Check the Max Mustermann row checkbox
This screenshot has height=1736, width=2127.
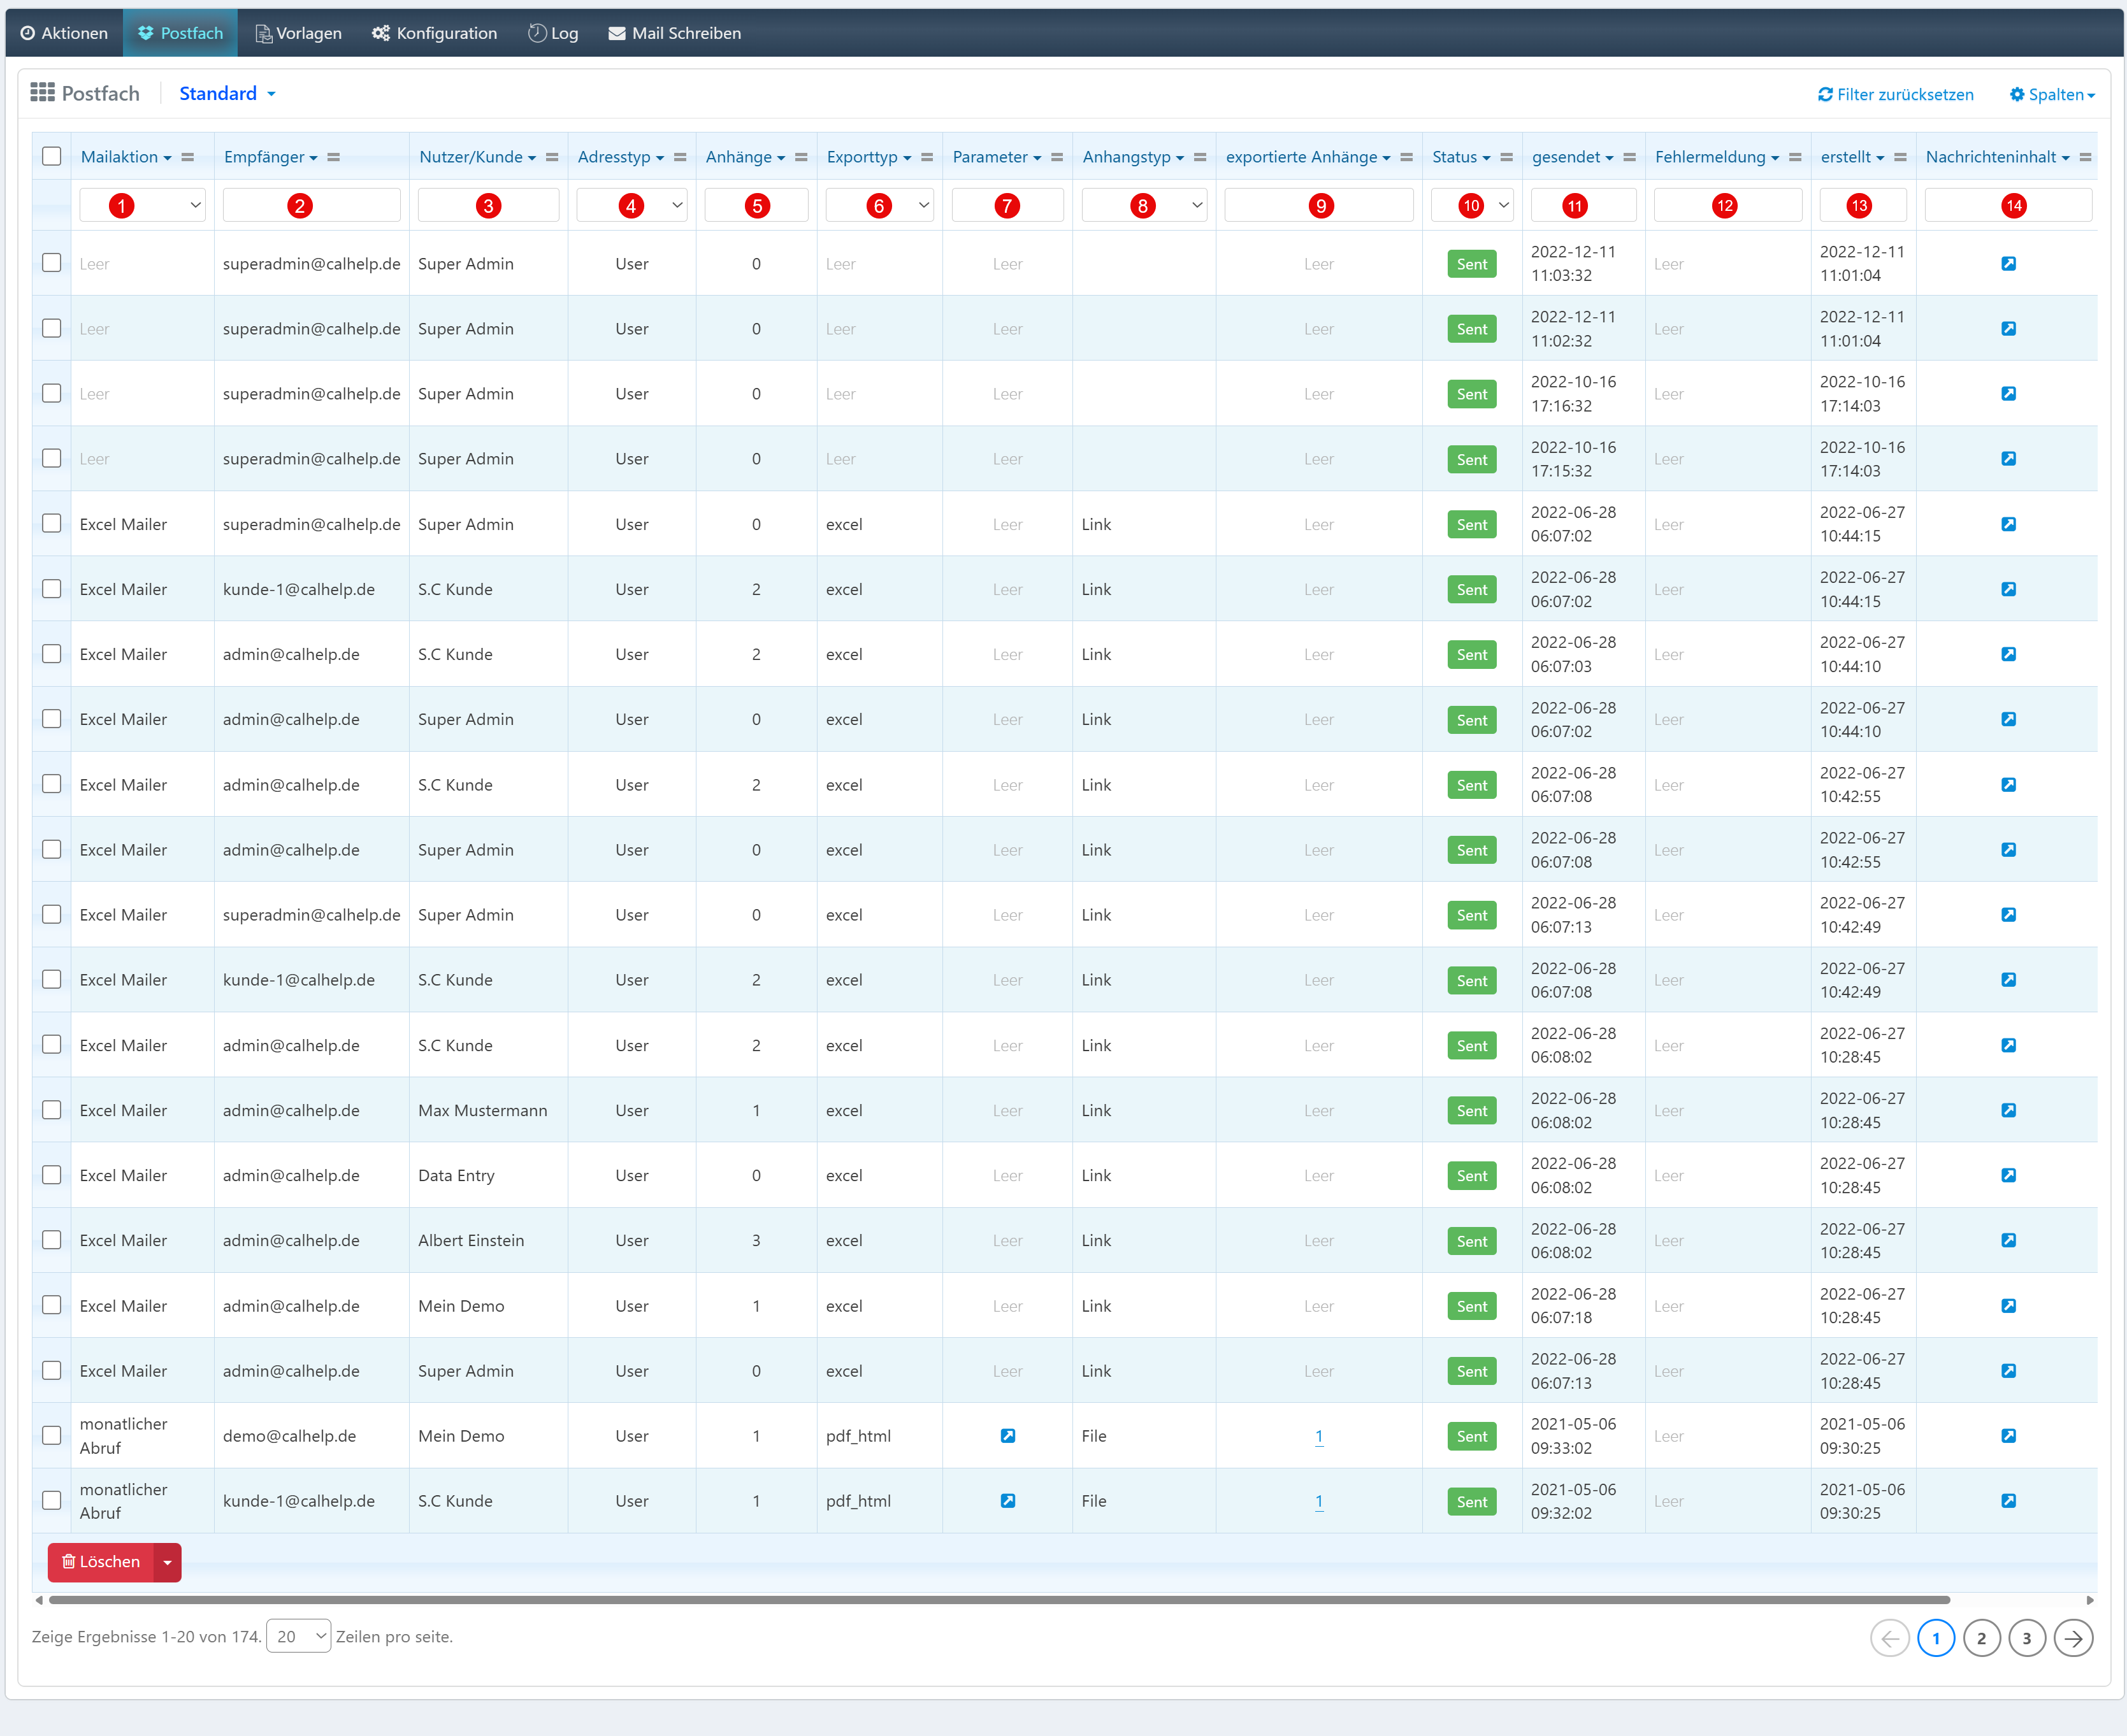[x=52, y=1110]
